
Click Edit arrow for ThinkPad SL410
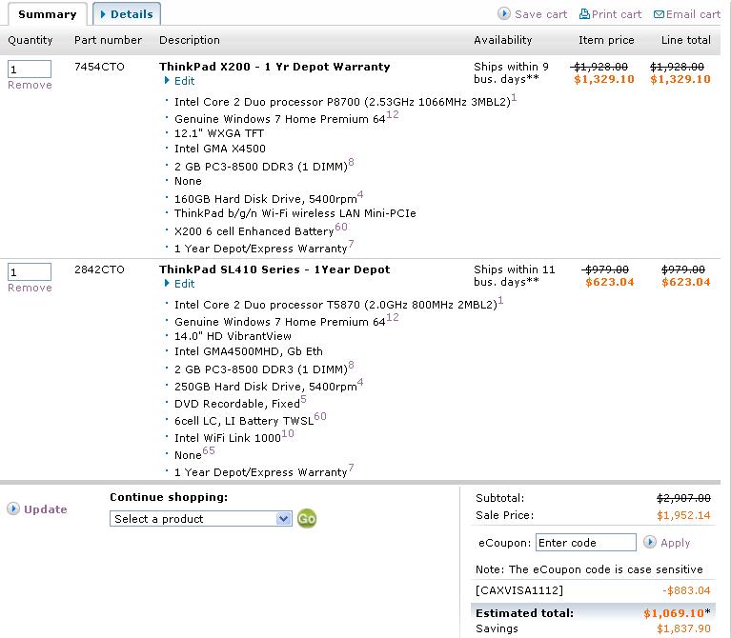point(167,284)
